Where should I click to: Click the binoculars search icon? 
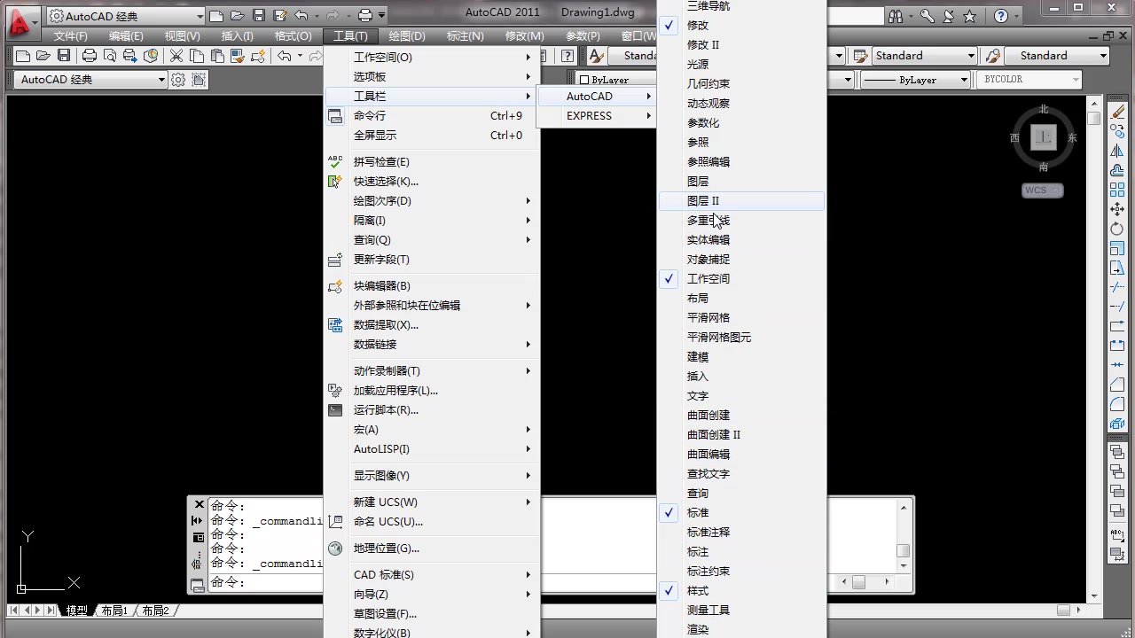click(x=895, y=16)
